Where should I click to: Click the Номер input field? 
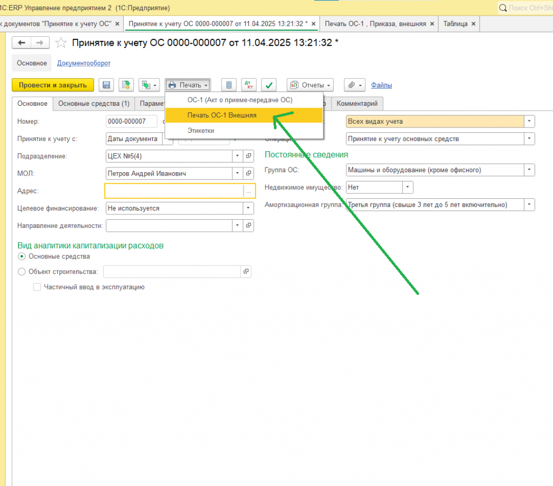pos(131,122)
